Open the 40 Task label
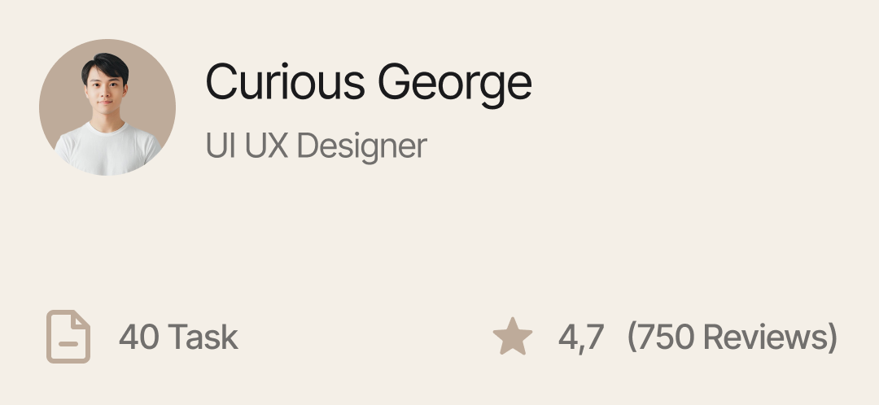Viewport: 879px width, 405px height. [x=178, y=337]
